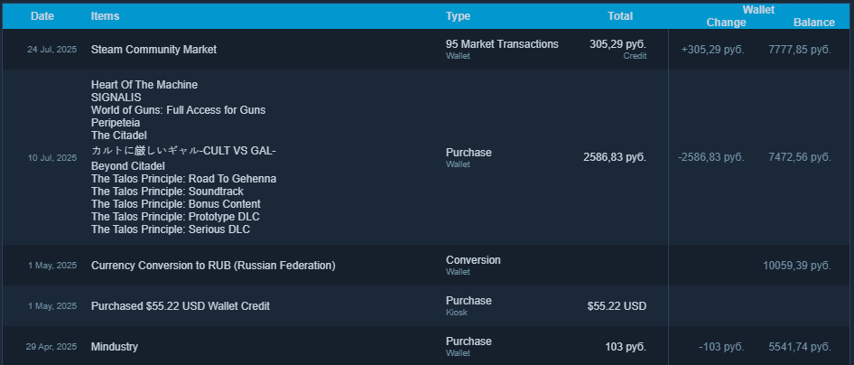Click the 7472,56 руб. balance

[800, 157]
